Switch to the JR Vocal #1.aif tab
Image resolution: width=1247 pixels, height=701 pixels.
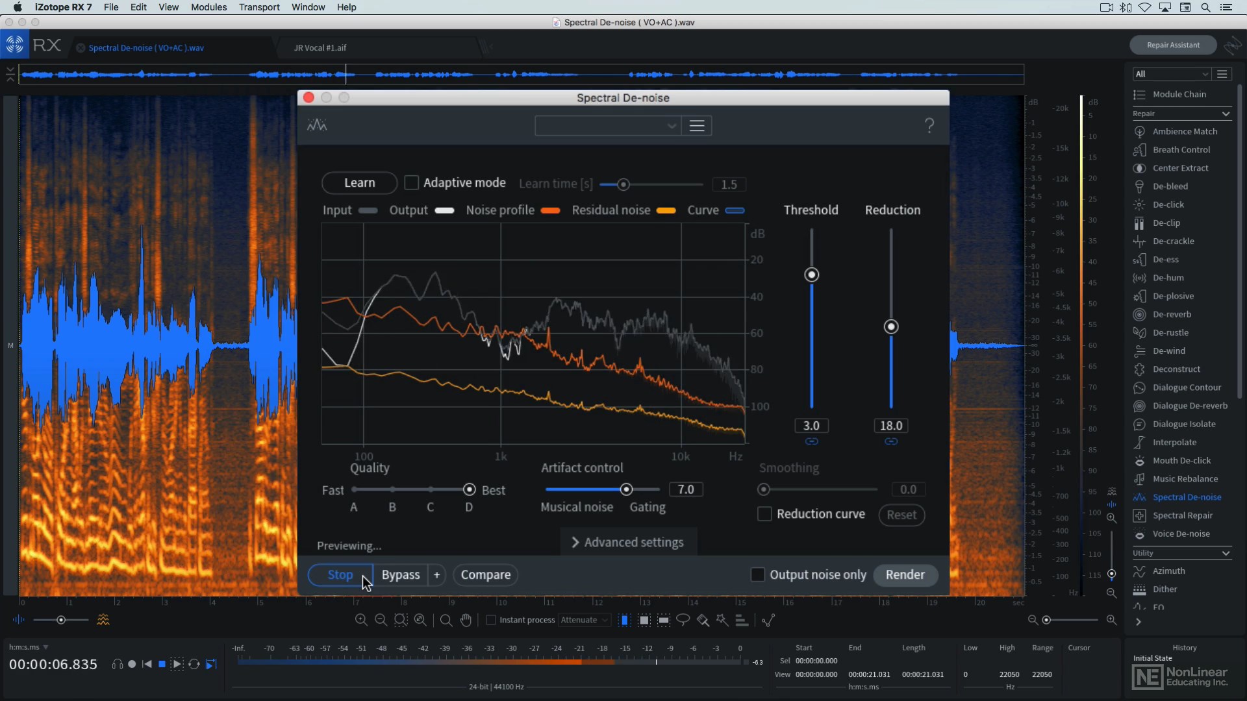click(320, 47)
